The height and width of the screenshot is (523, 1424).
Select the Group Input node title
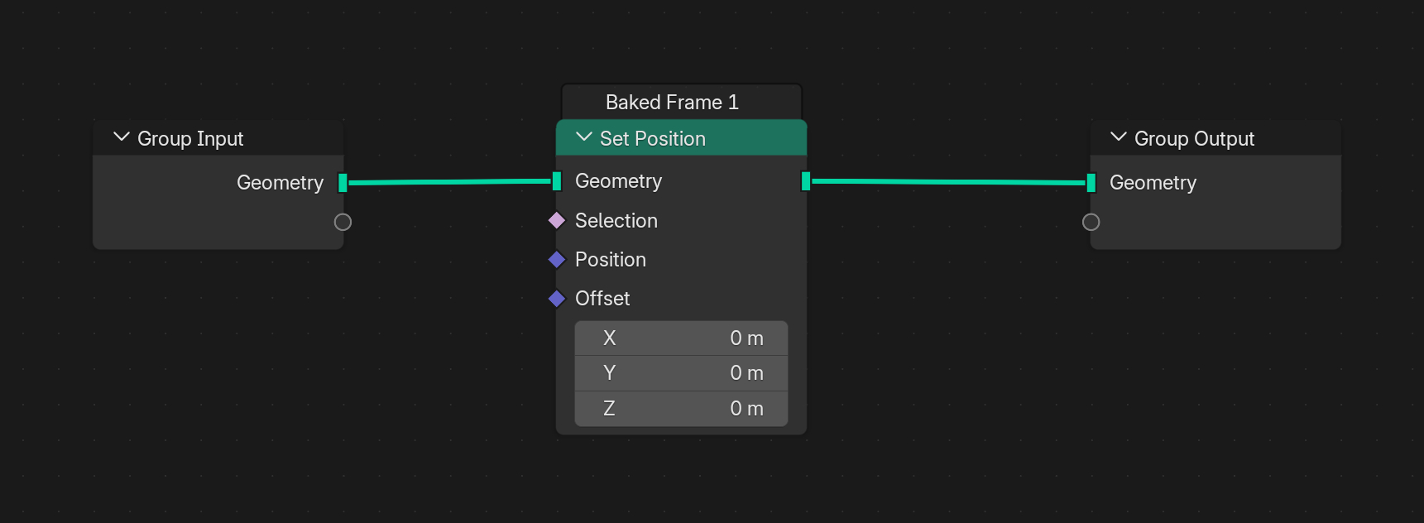pos(190,138)
